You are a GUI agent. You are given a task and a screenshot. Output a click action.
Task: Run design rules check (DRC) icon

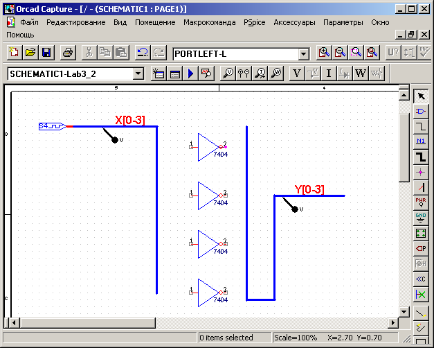(424, 52)
